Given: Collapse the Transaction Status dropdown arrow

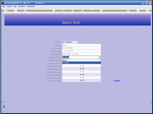Looking at the screenshot, I should point(99,57).
